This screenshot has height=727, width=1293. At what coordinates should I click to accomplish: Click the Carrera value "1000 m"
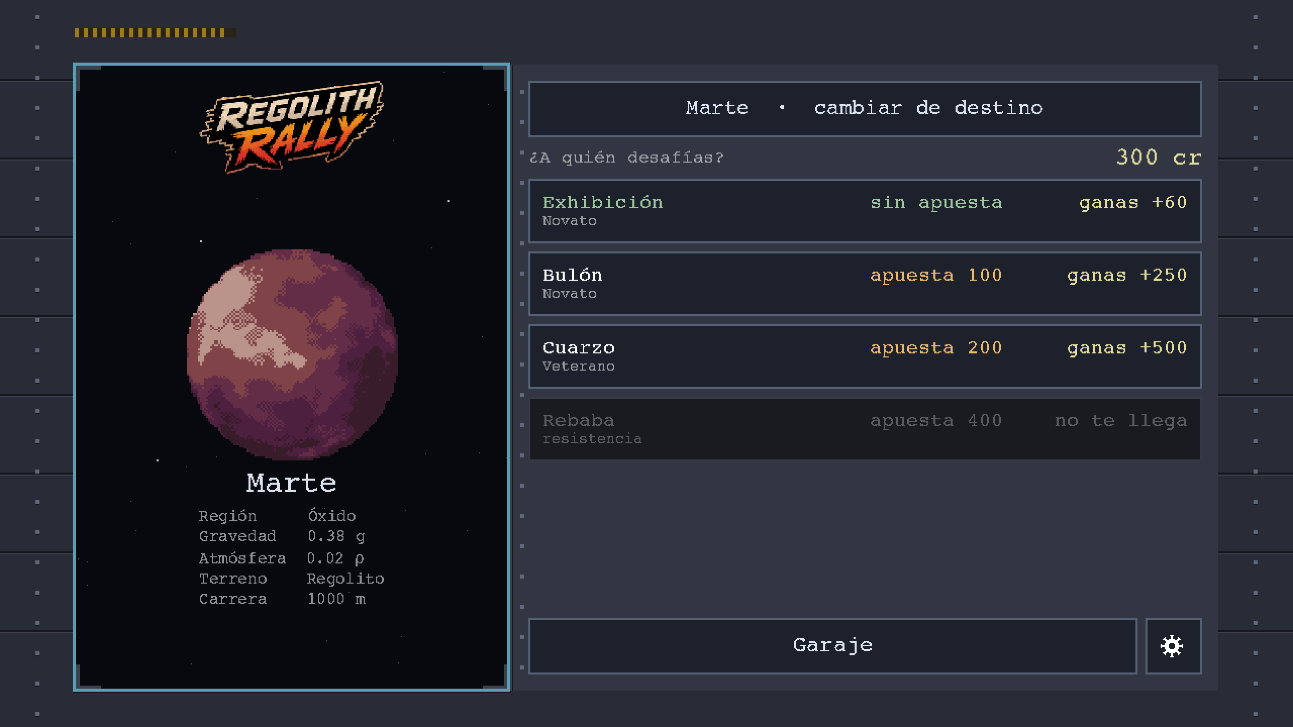[x=336, y=599]
